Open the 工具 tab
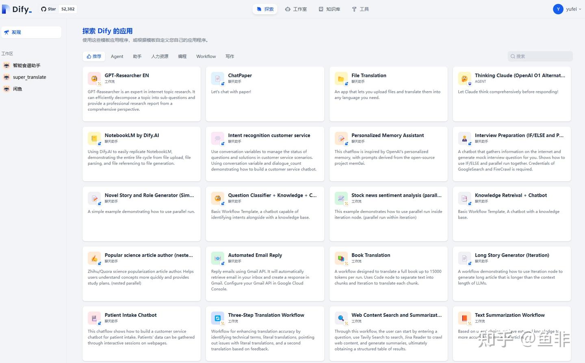The height and width of the screenshot is (363, 585). [360, 9]
